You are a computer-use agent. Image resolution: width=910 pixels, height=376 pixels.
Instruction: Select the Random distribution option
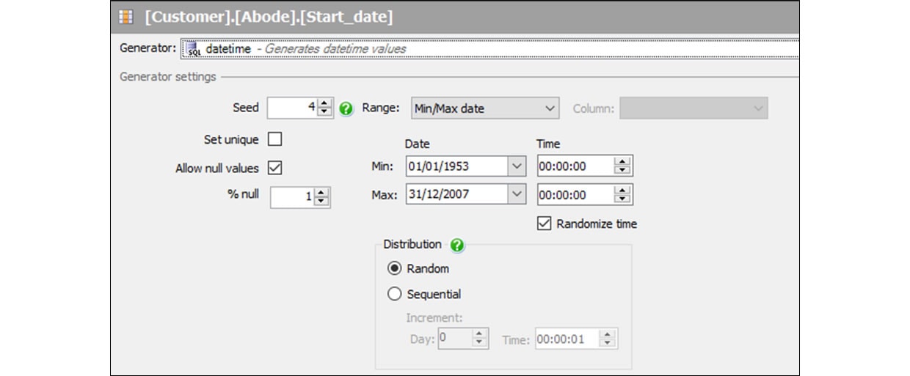click(395, 268)
